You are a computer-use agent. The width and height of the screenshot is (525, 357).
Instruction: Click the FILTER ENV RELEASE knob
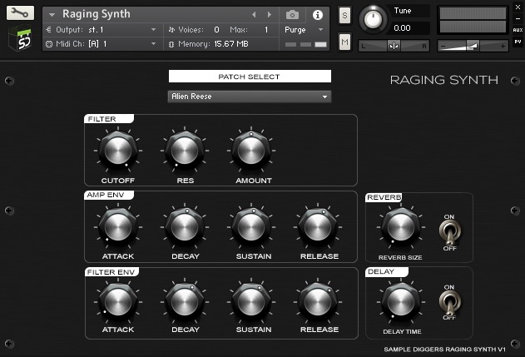coord(318,302)
